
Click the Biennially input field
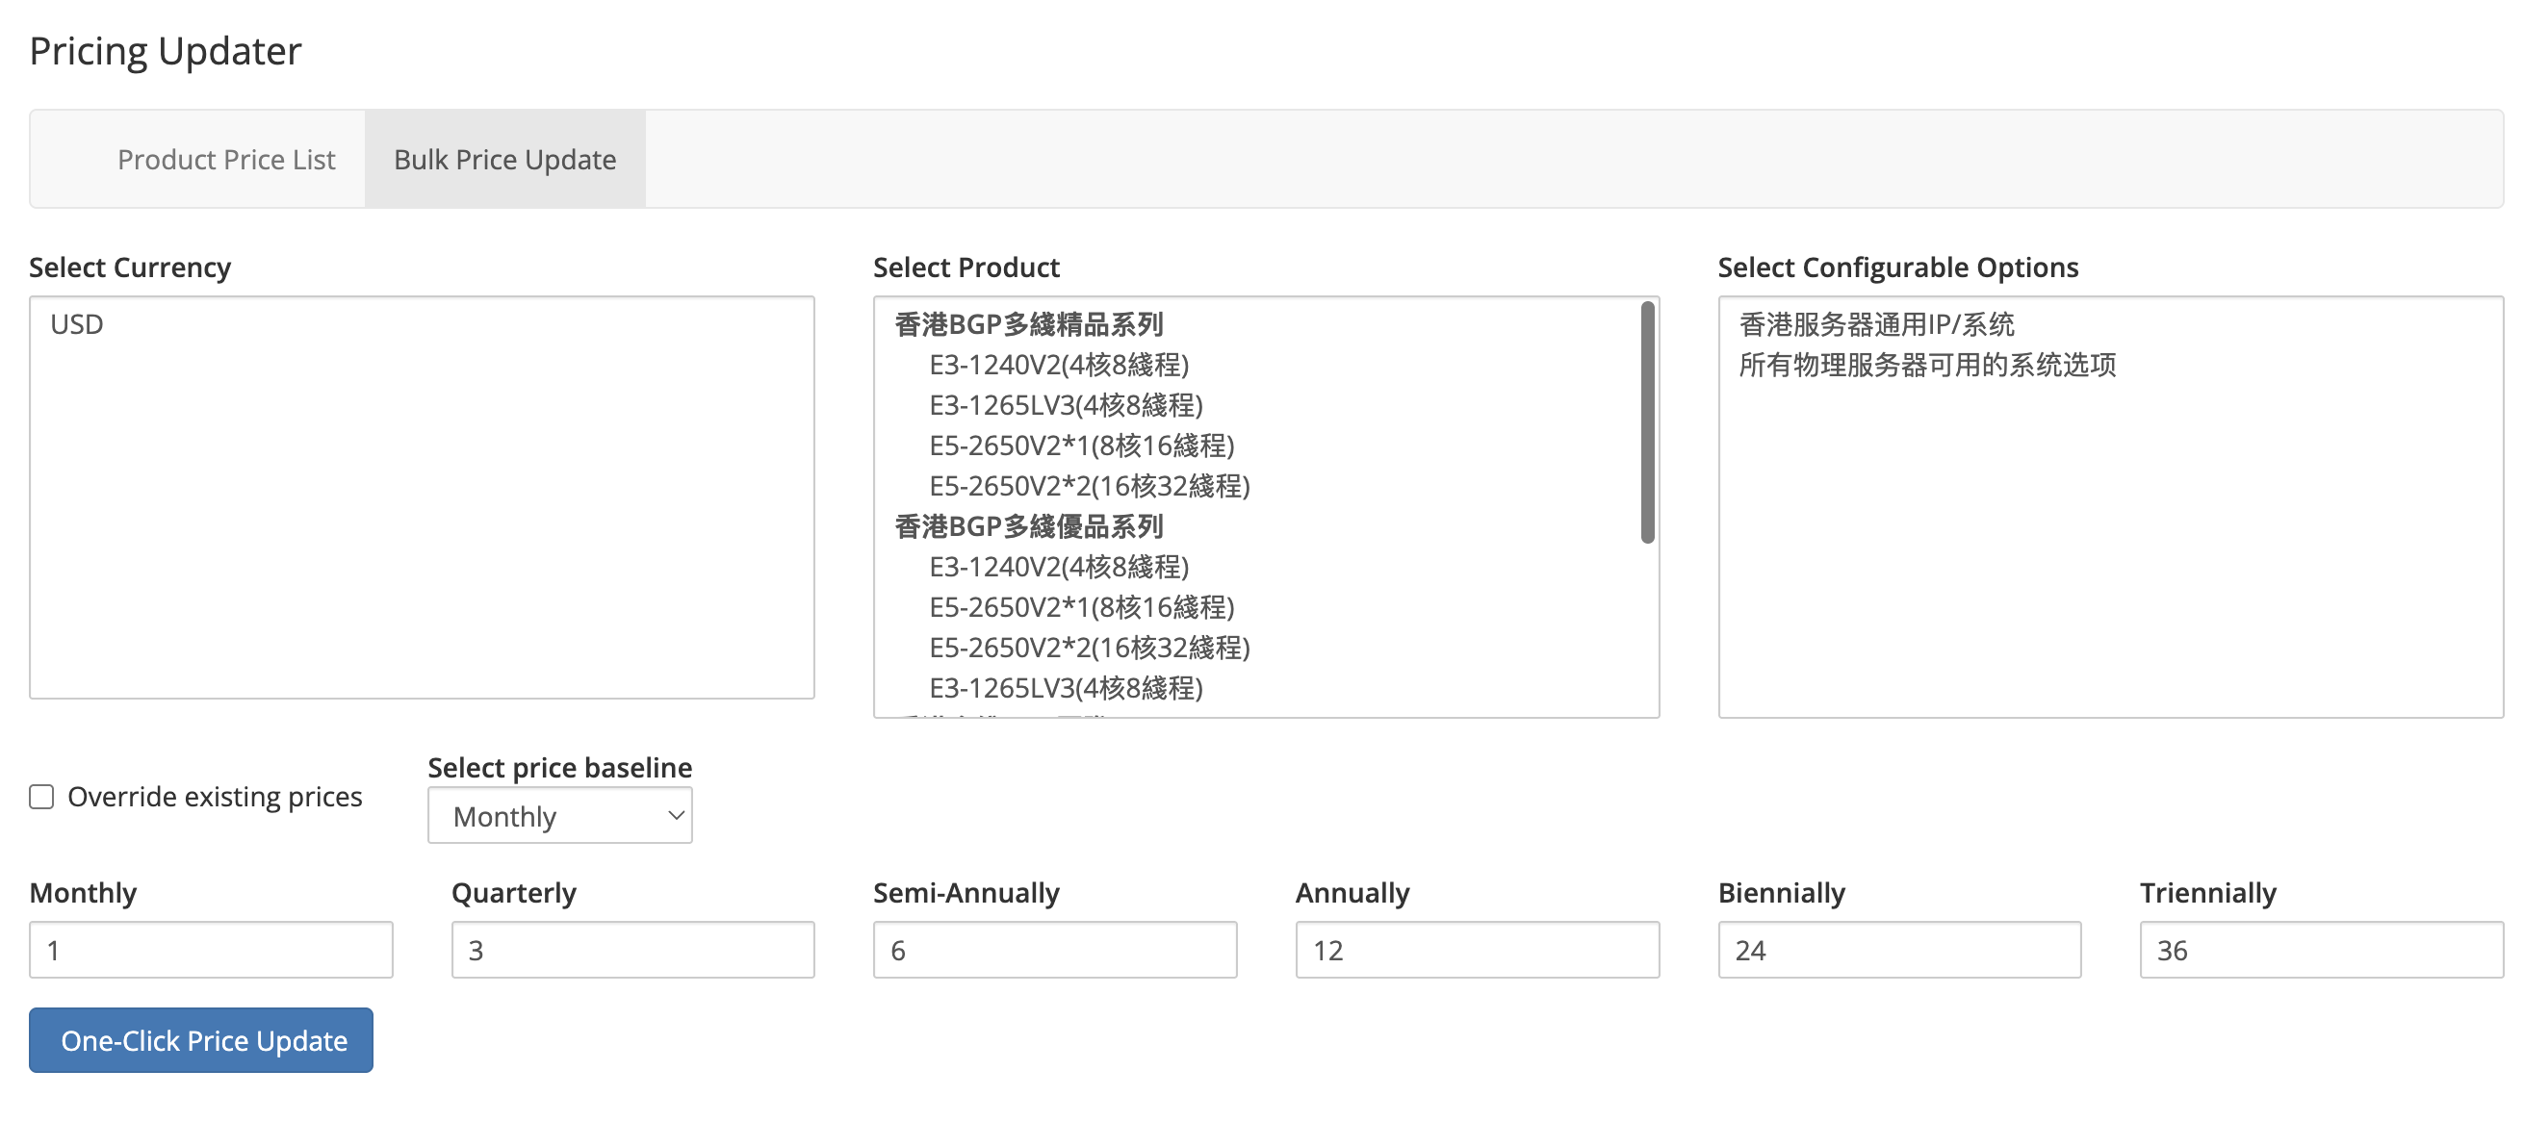(x=1899, y=949)
